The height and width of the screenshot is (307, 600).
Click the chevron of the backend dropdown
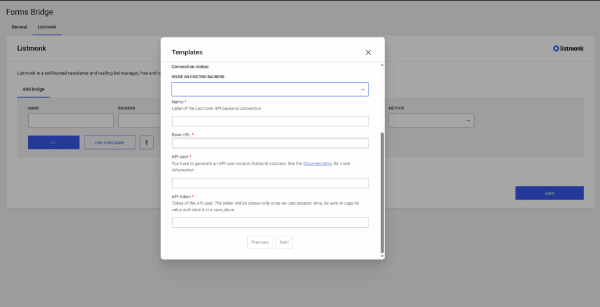pyautogui.click(x=363, y=89)
